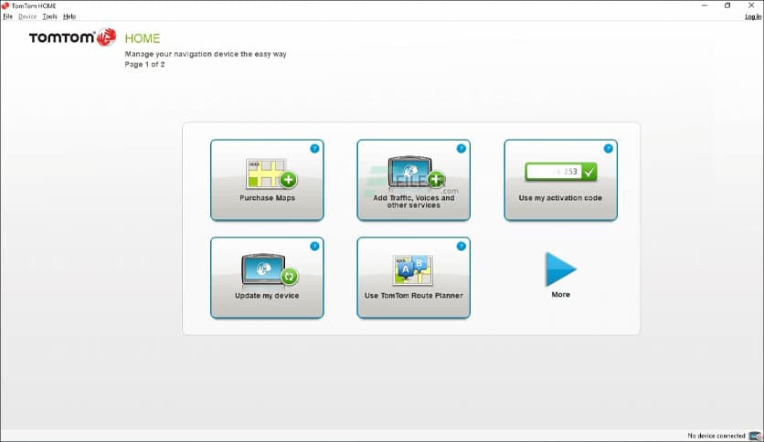
Task: Show help for Purchase Maps tile
Action: [x=314, y=149]
